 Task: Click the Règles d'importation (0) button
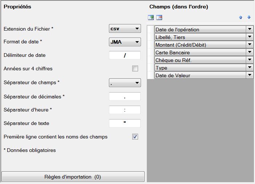pos(73,176)
